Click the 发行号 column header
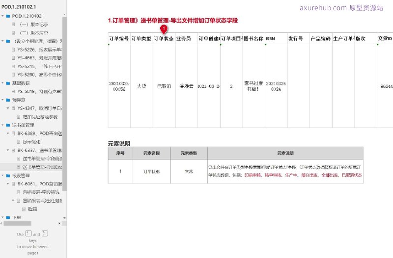This screenshot has width=393, height=258. tap(299, 39)
